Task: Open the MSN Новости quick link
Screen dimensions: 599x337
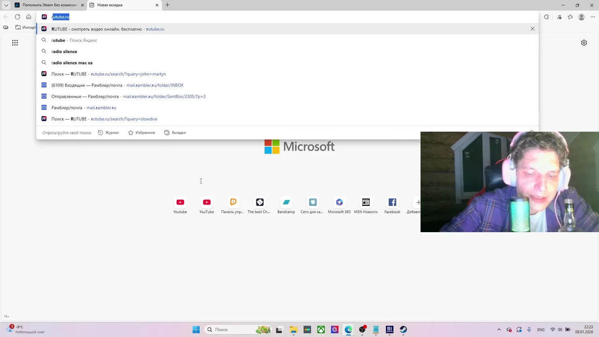Action: (x=366, y=205)
